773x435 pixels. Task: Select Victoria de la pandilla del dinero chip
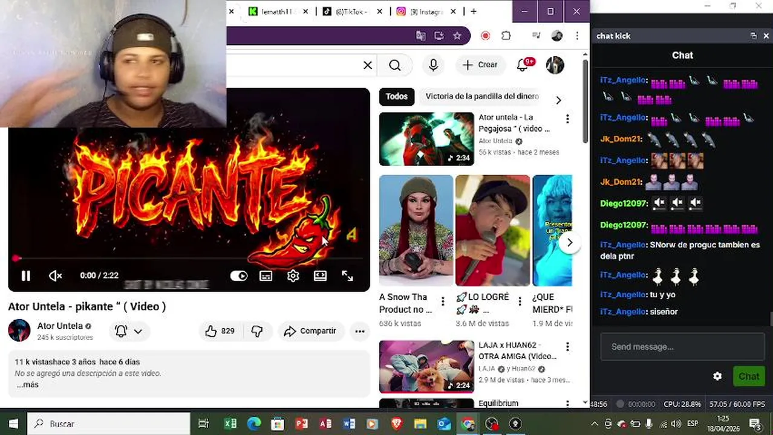(x=482, y=96)
